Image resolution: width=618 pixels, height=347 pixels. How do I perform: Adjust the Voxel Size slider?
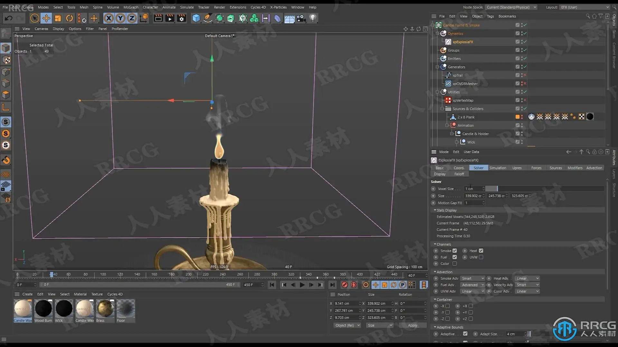pyautogui.click(x=497, y=189)
